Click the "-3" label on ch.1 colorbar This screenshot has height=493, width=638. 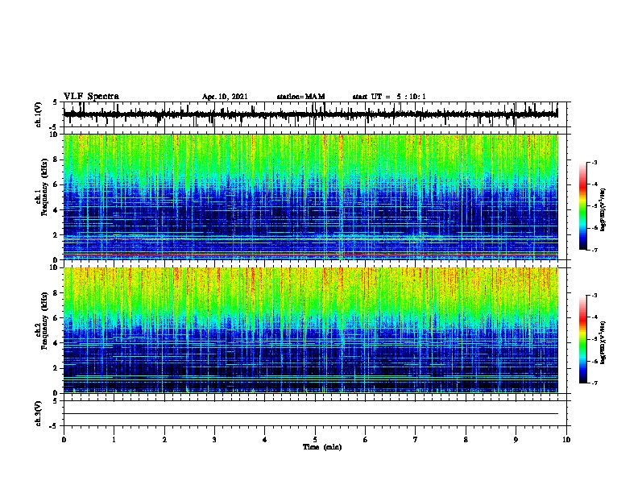coord(594,162)
